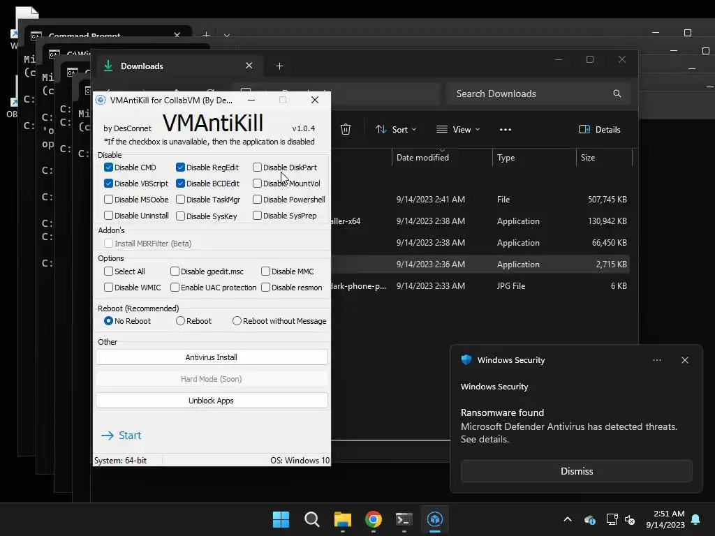This screenshot has height=536, width=715.
Task: Select the Reboot radio option
Action: (181, 321)
